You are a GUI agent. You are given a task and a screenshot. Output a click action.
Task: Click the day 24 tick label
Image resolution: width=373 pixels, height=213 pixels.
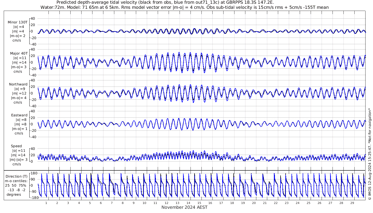point(297,203)
